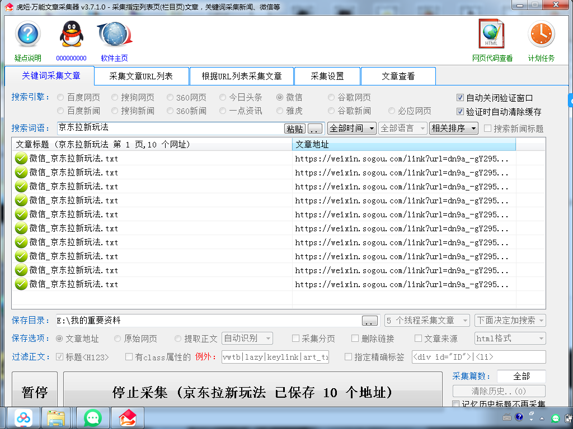Select 雅虎 search engine
Screen dimensions: 573x429
coord(280,111)
